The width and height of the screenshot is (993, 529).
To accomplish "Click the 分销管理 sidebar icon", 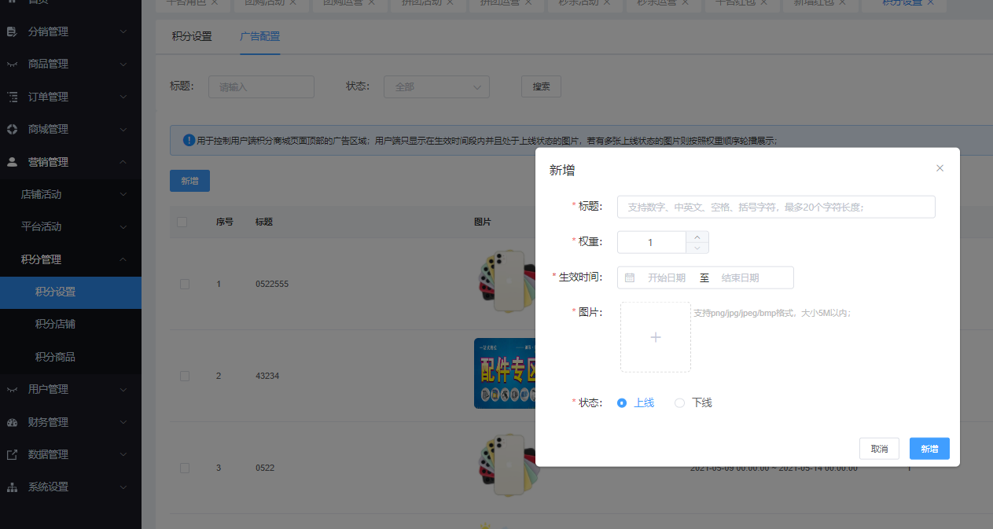I will 12,32.
